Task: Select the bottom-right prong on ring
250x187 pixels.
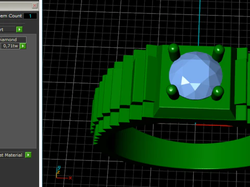Action: (218, 93)
